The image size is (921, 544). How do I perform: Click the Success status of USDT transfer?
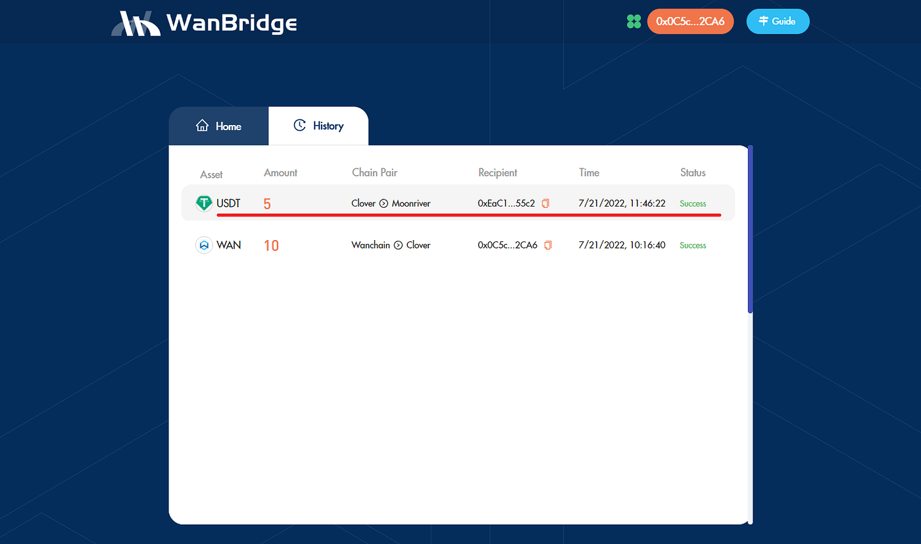tap(693, 204)
